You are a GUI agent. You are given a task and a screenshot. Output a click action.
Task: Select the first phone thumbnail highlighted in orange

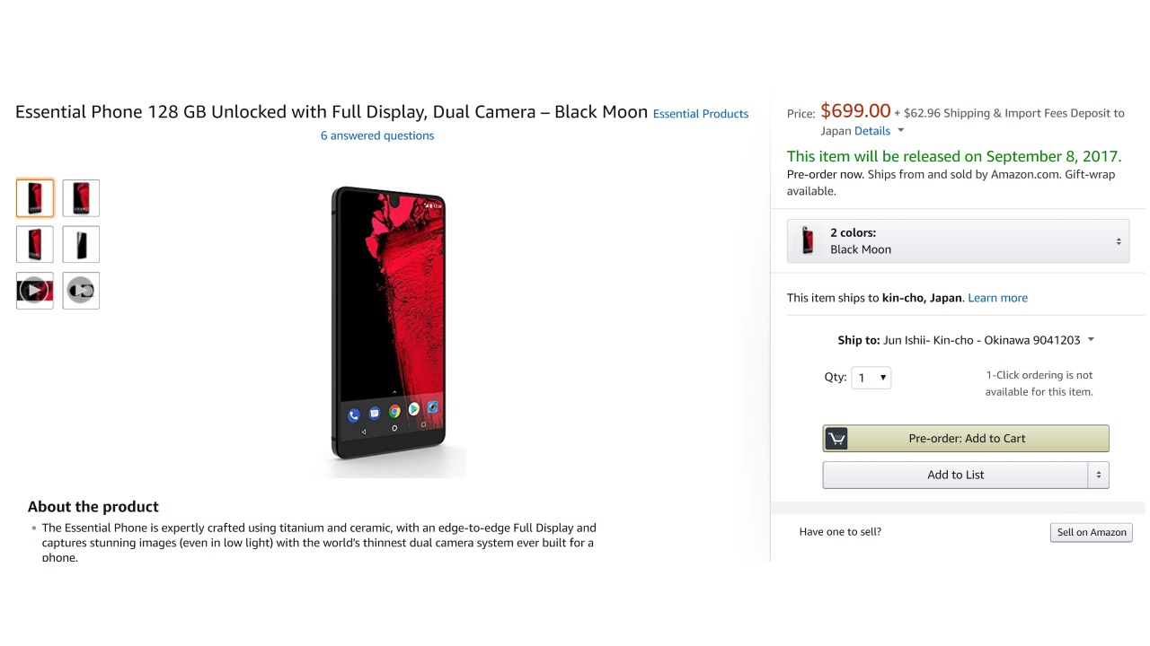(x=35, y=198)
